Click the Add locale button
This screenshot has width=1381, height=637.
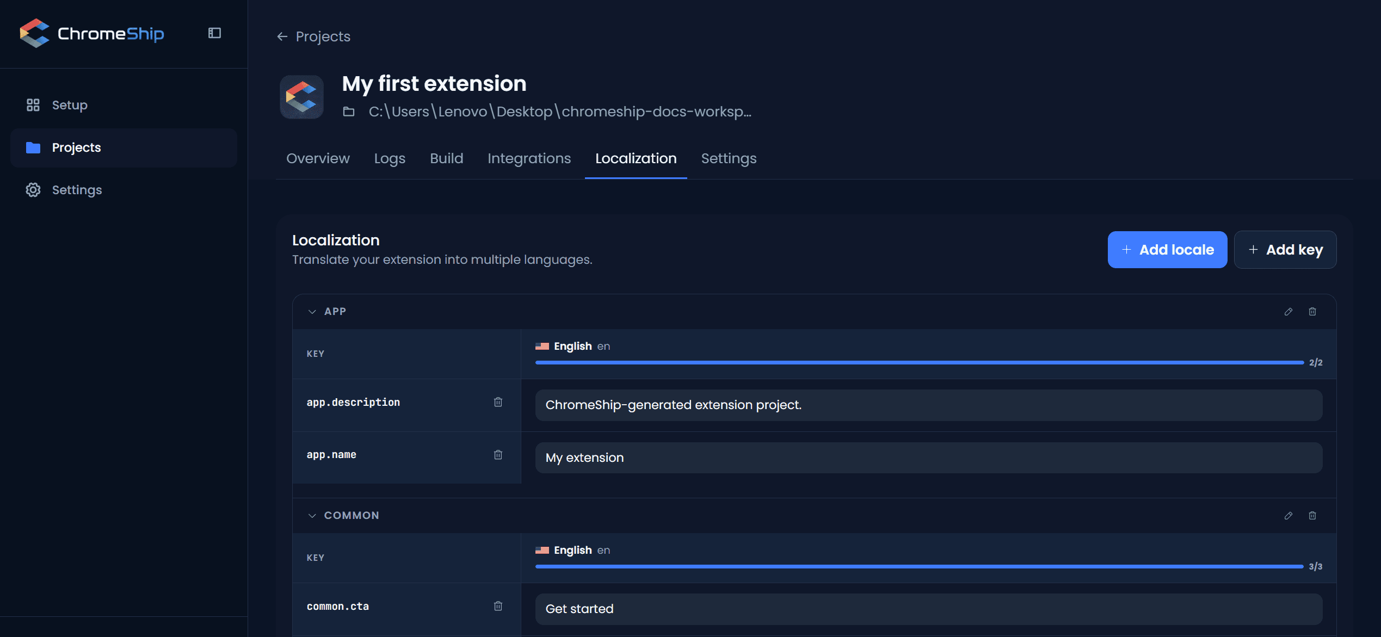[x=1167, y=250]
